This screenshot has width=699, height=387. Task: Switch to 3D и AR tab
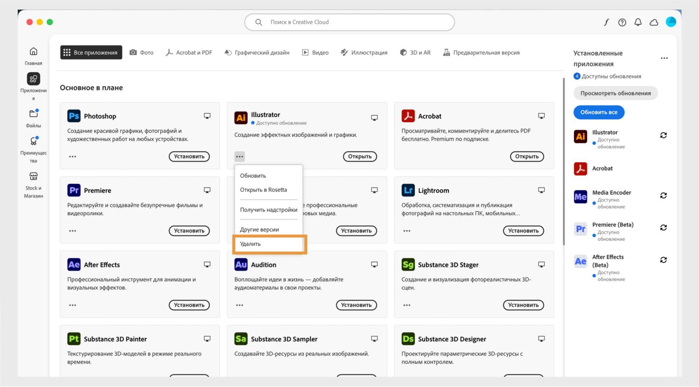point(415,52)
